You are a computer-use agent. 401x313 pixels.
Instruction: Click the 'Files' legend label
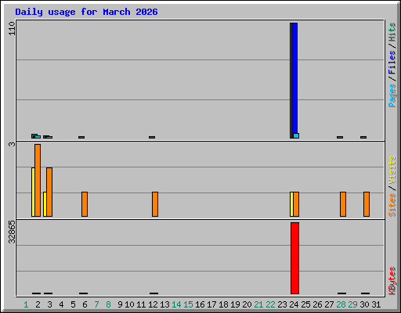tap(392, 62)
